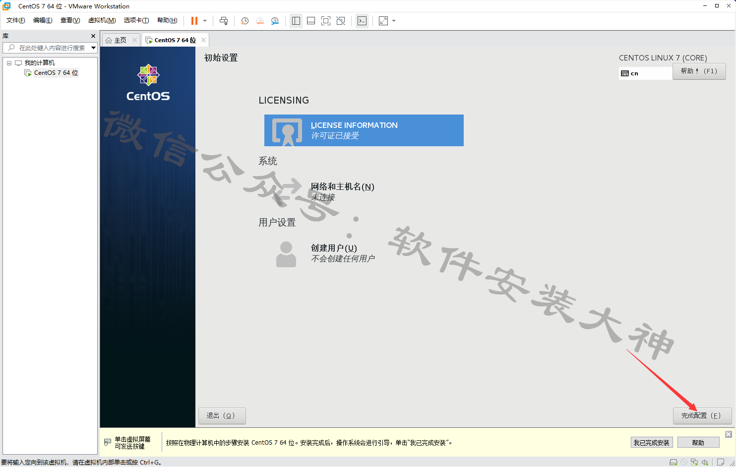Screen dimensions: 736x467
Task: Close the 主页 tab
Action: coord(134,40)
